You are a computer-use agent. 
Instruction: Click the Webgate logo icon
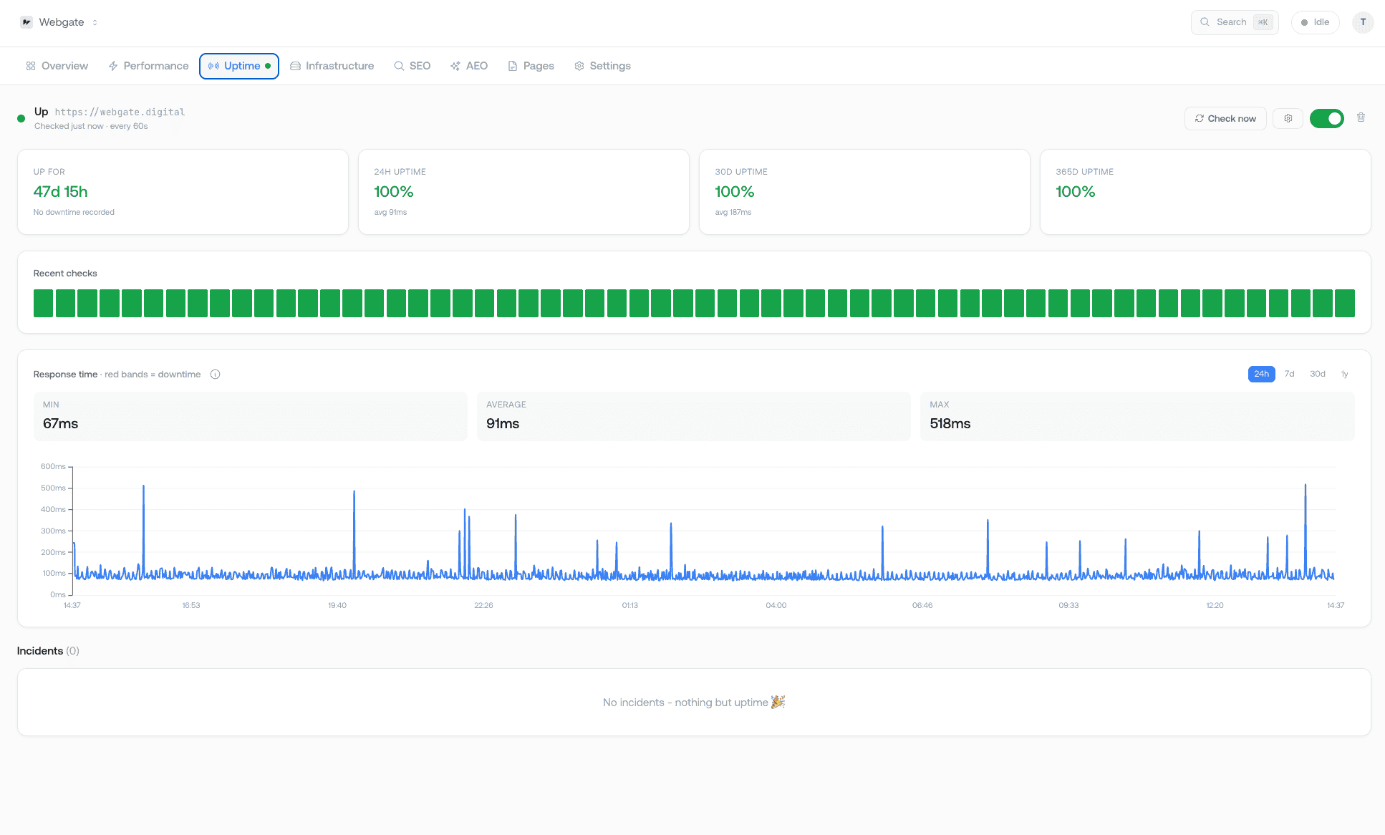pos(26,22)
